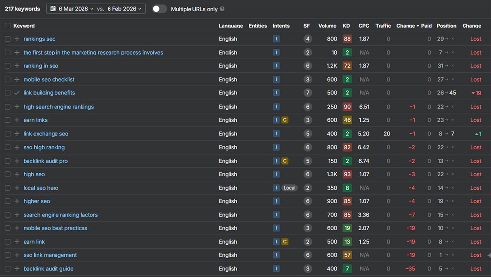Click informational intent badge for high seo

click(276, 174)
